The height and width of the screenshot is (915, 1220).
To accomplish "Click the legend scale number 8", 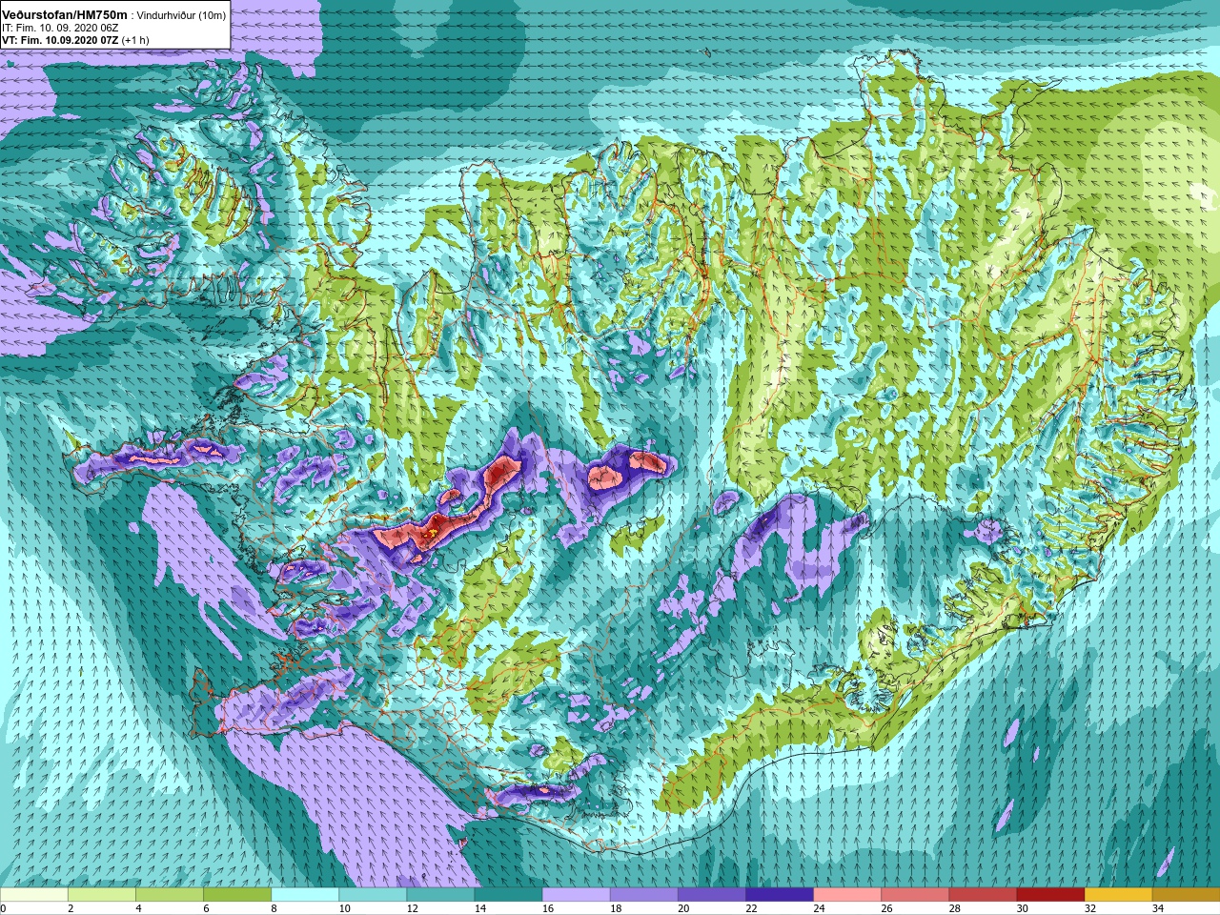I will 274,908.
